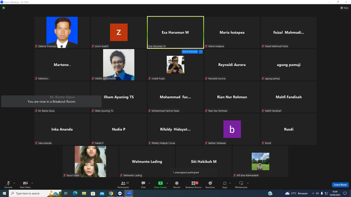
Task: Click the agung pamuji name
Action: tap(288, 65)
